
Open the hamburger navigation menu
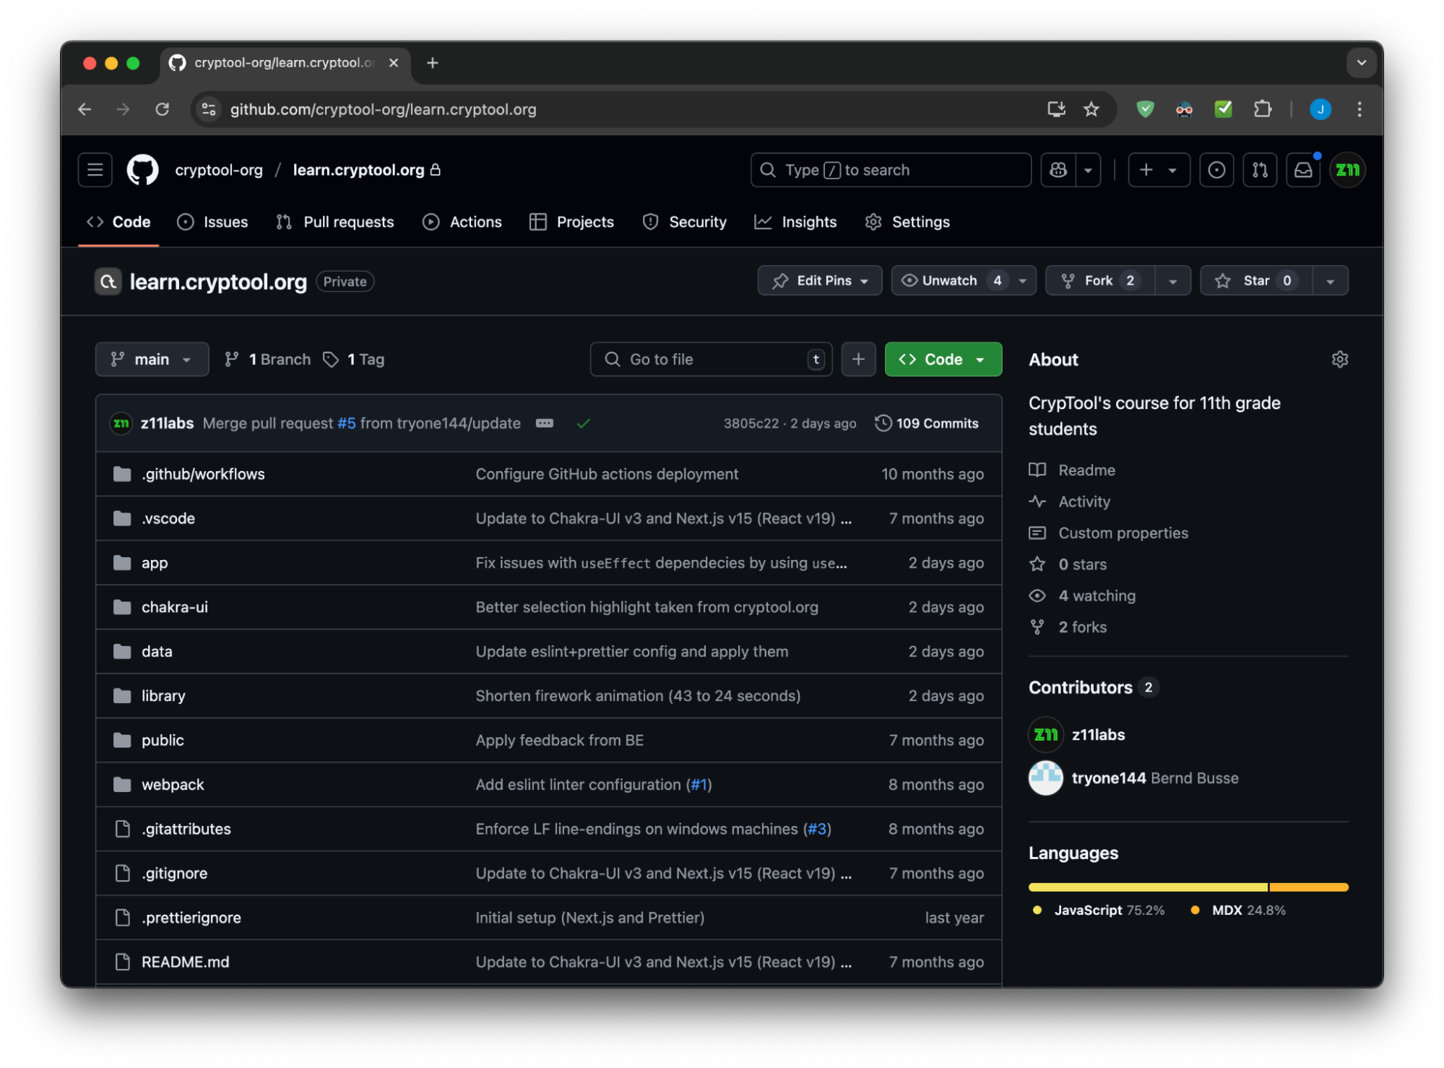tap(95, 170)
